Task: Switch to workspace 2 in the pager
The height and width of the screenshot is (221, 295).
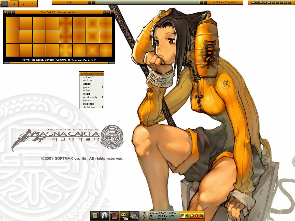Action: 14,4
